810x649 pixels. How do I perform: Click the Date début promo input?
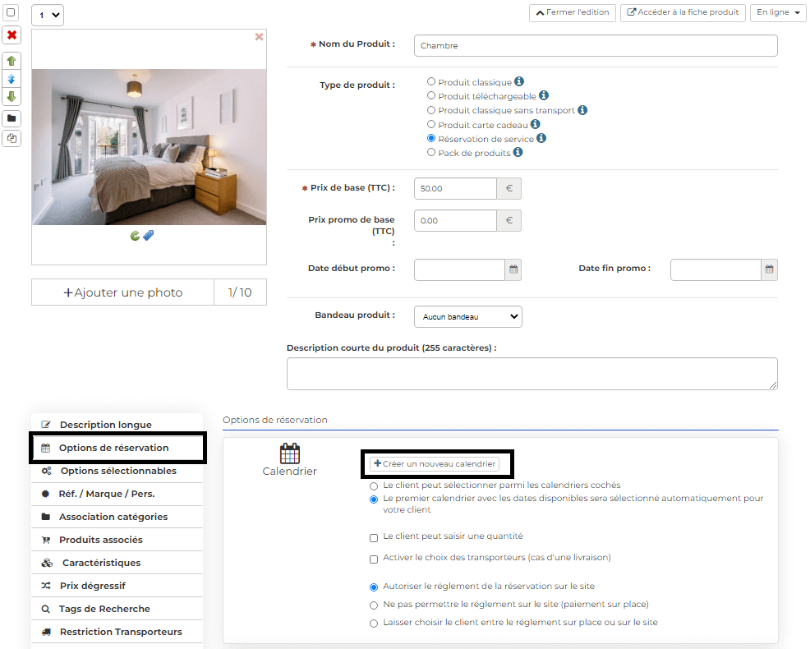(459, 269)
